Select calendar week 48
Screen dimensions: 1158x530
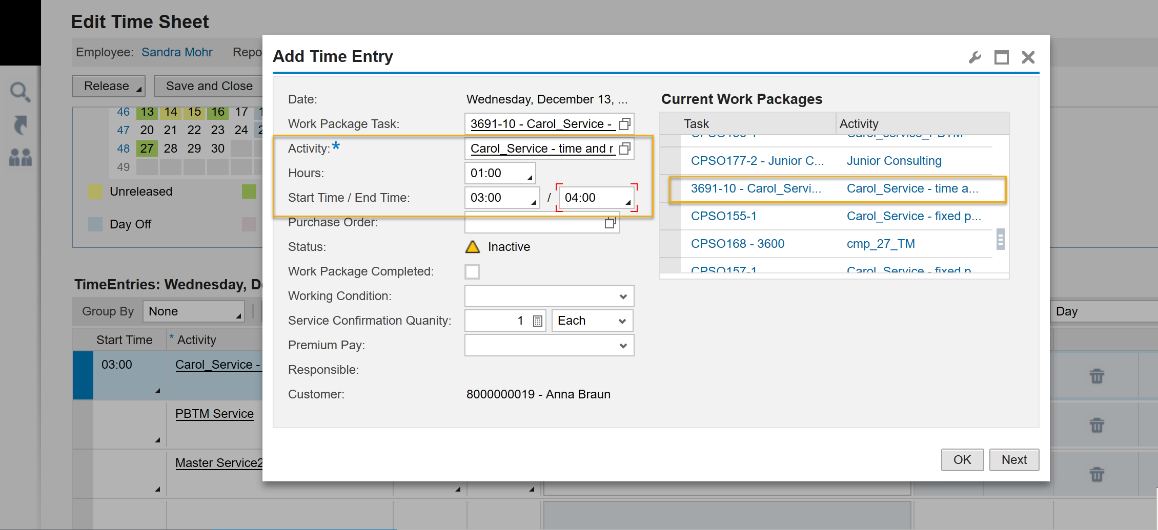pyautogui.click(x=123, y=149)
